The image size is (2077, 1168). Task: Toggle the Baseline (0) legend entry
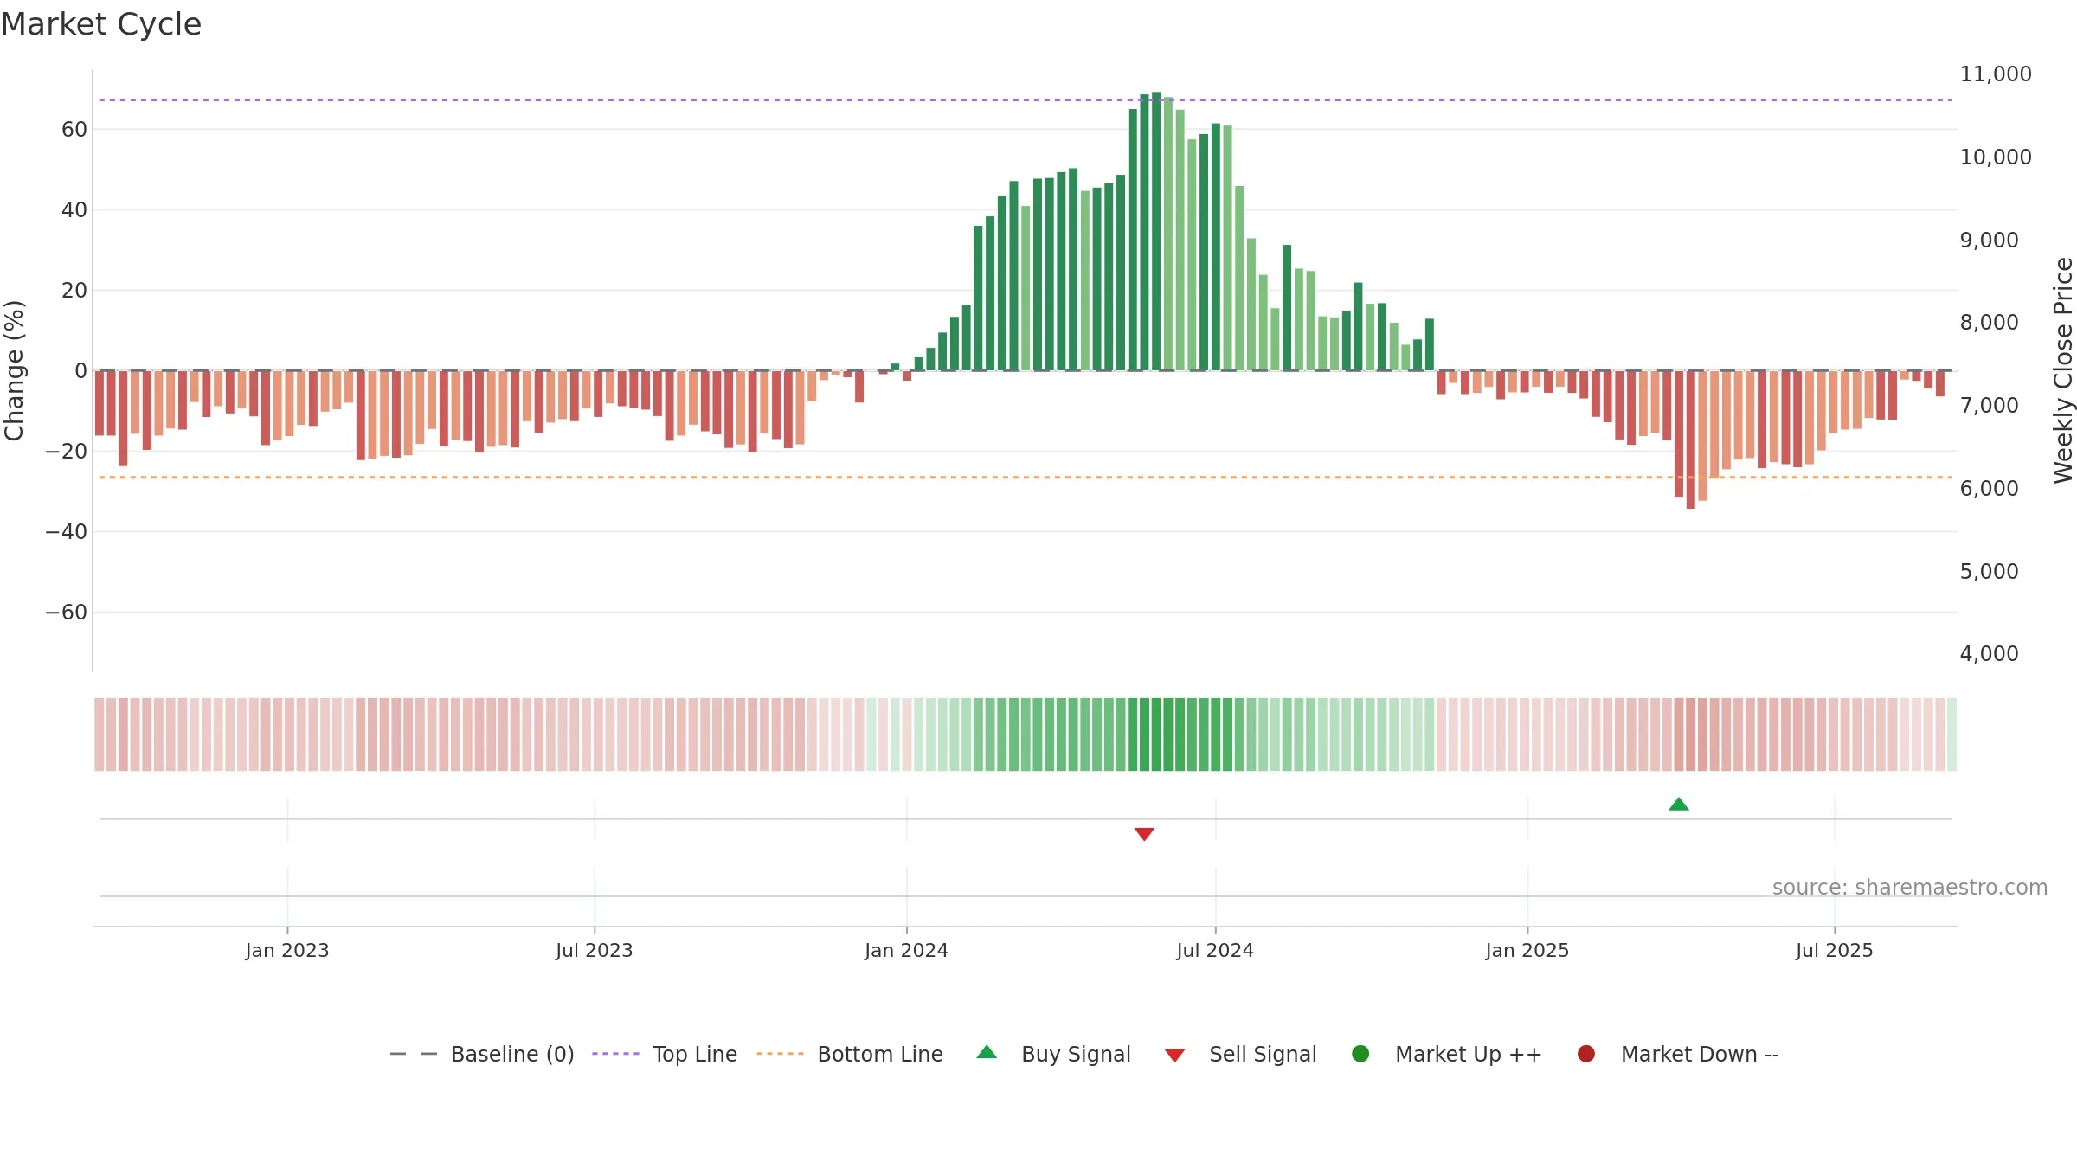[482, 1054]
